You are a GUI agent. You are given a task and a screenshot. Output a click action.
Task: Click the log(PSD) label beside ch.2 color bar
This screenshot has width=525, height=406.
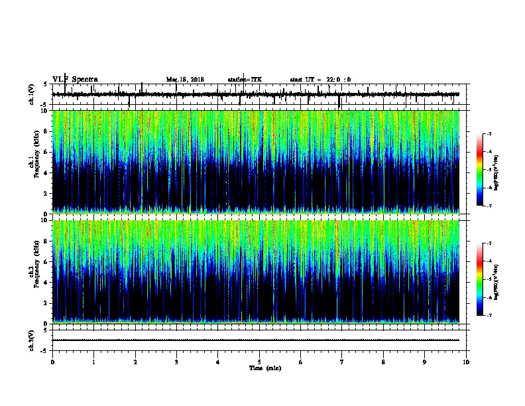496,282
